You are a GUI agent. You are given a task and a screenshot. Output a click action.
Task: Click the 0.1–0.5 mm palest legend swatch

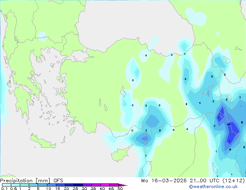click(x=7, y=185)
